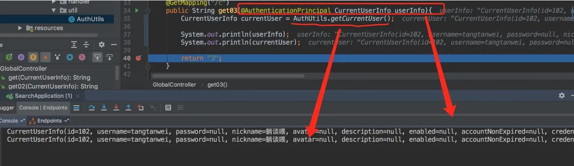The width and height of the screenshot is (574, 166).
Task: Click the Run to Cursor icon
Action: pos(152,107)
